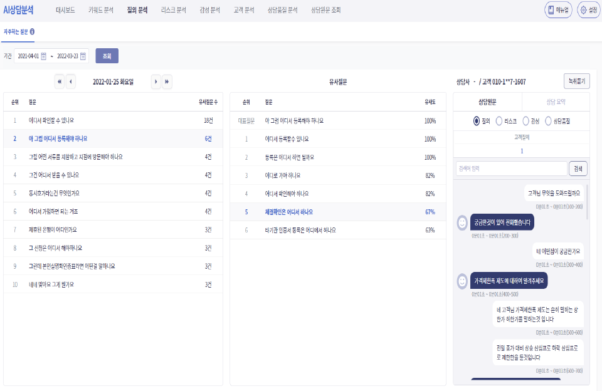Click the 유사질문 수 column header

[x=208, y=102]
